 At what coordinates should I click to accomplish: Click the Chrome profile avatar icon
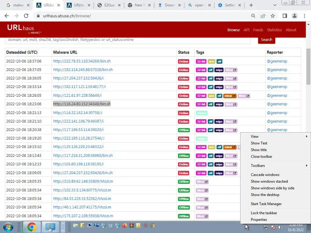pyautogui.click(x=295, y=16)
